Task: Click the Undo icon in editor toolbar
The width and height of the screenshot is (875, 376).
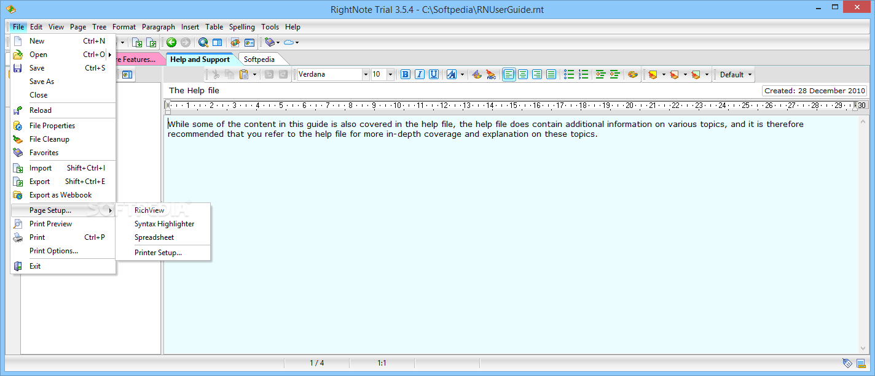Action: [269, 74]
